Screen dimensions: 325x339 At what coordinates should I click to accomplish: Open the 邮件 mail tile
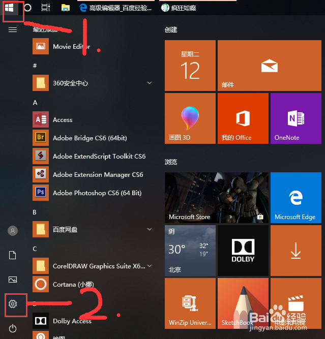pyautogui.click(x=270, y=66)
